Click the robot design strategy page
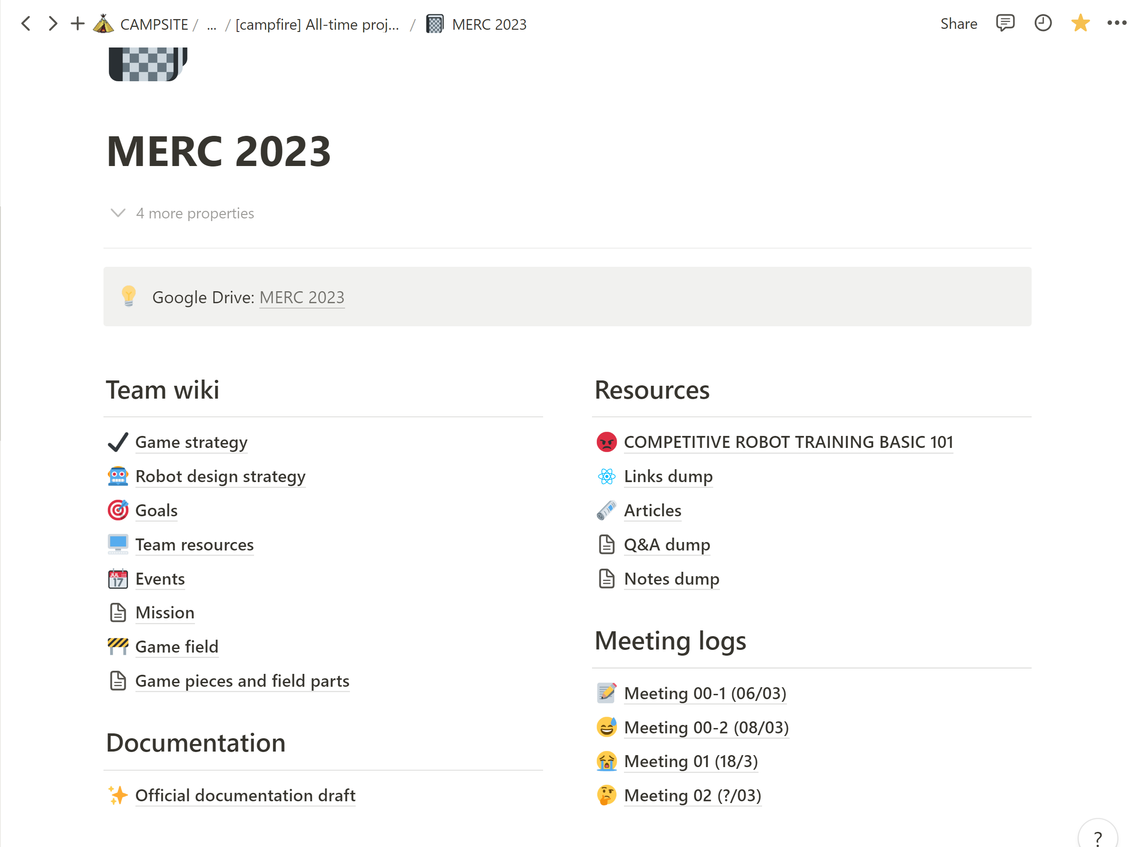The width and height of the screenshot is (1132, 847). coord(221,475)
